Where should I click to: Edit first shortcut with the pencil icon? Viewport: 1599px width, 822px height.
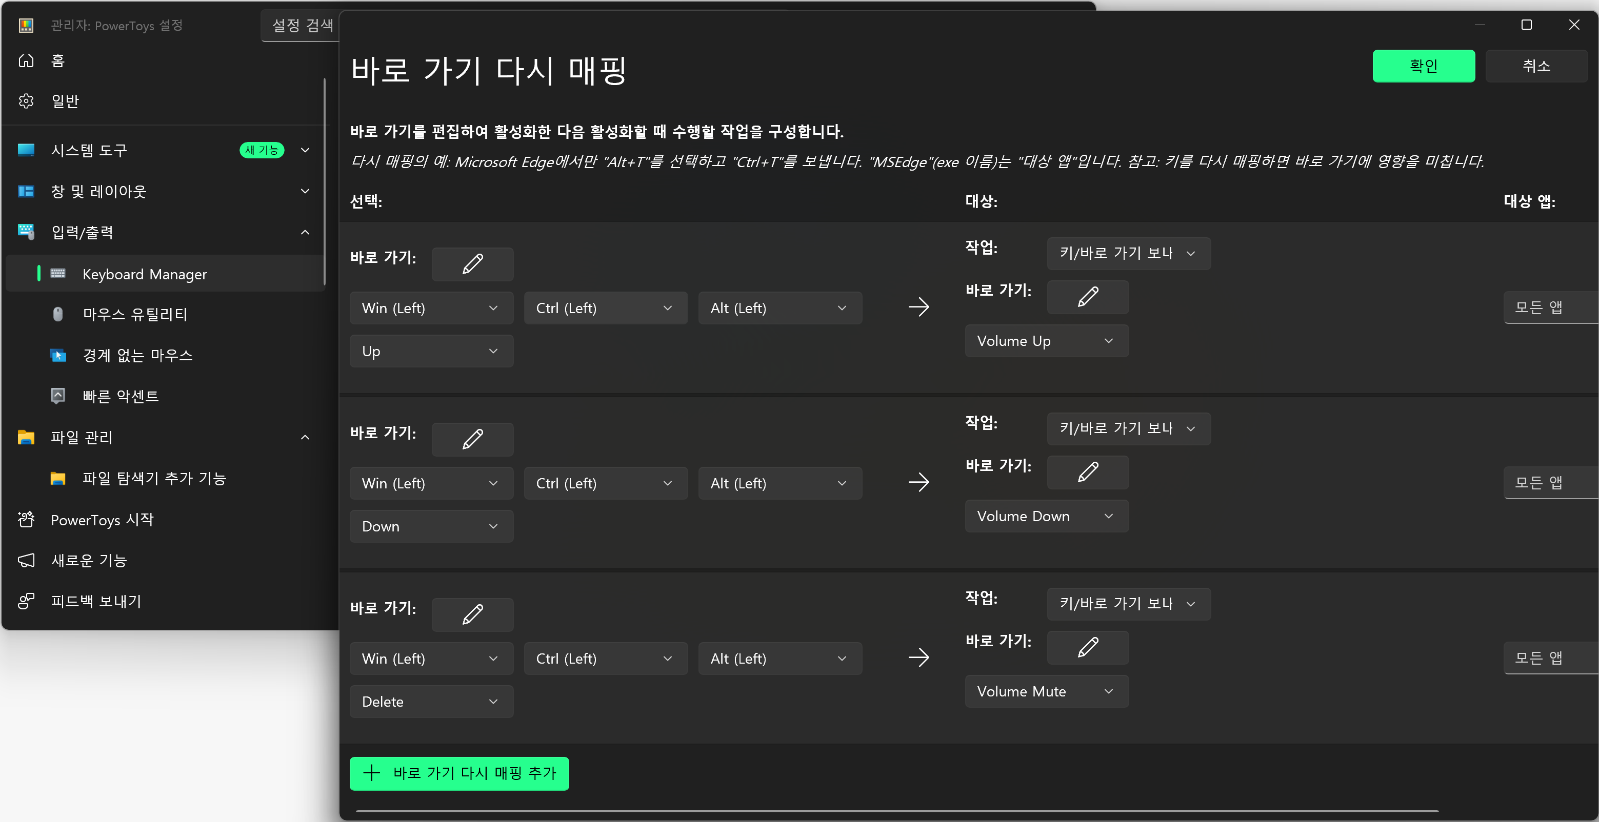(x=472, y=263)
